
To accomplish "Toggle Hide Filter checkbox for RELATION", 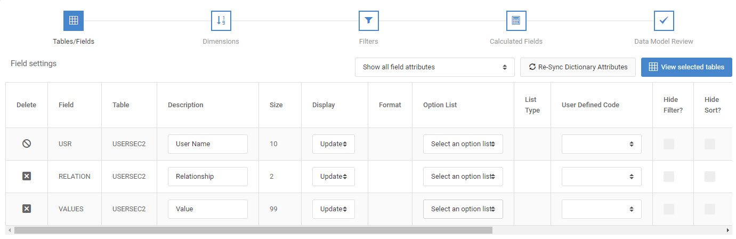I will click(x=669, y=177).
